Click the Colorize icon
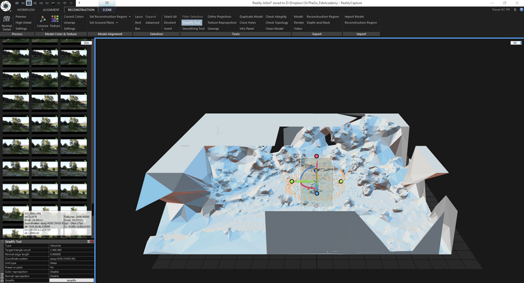The width and height of the screenshot is (524, 283). point(43,21)
